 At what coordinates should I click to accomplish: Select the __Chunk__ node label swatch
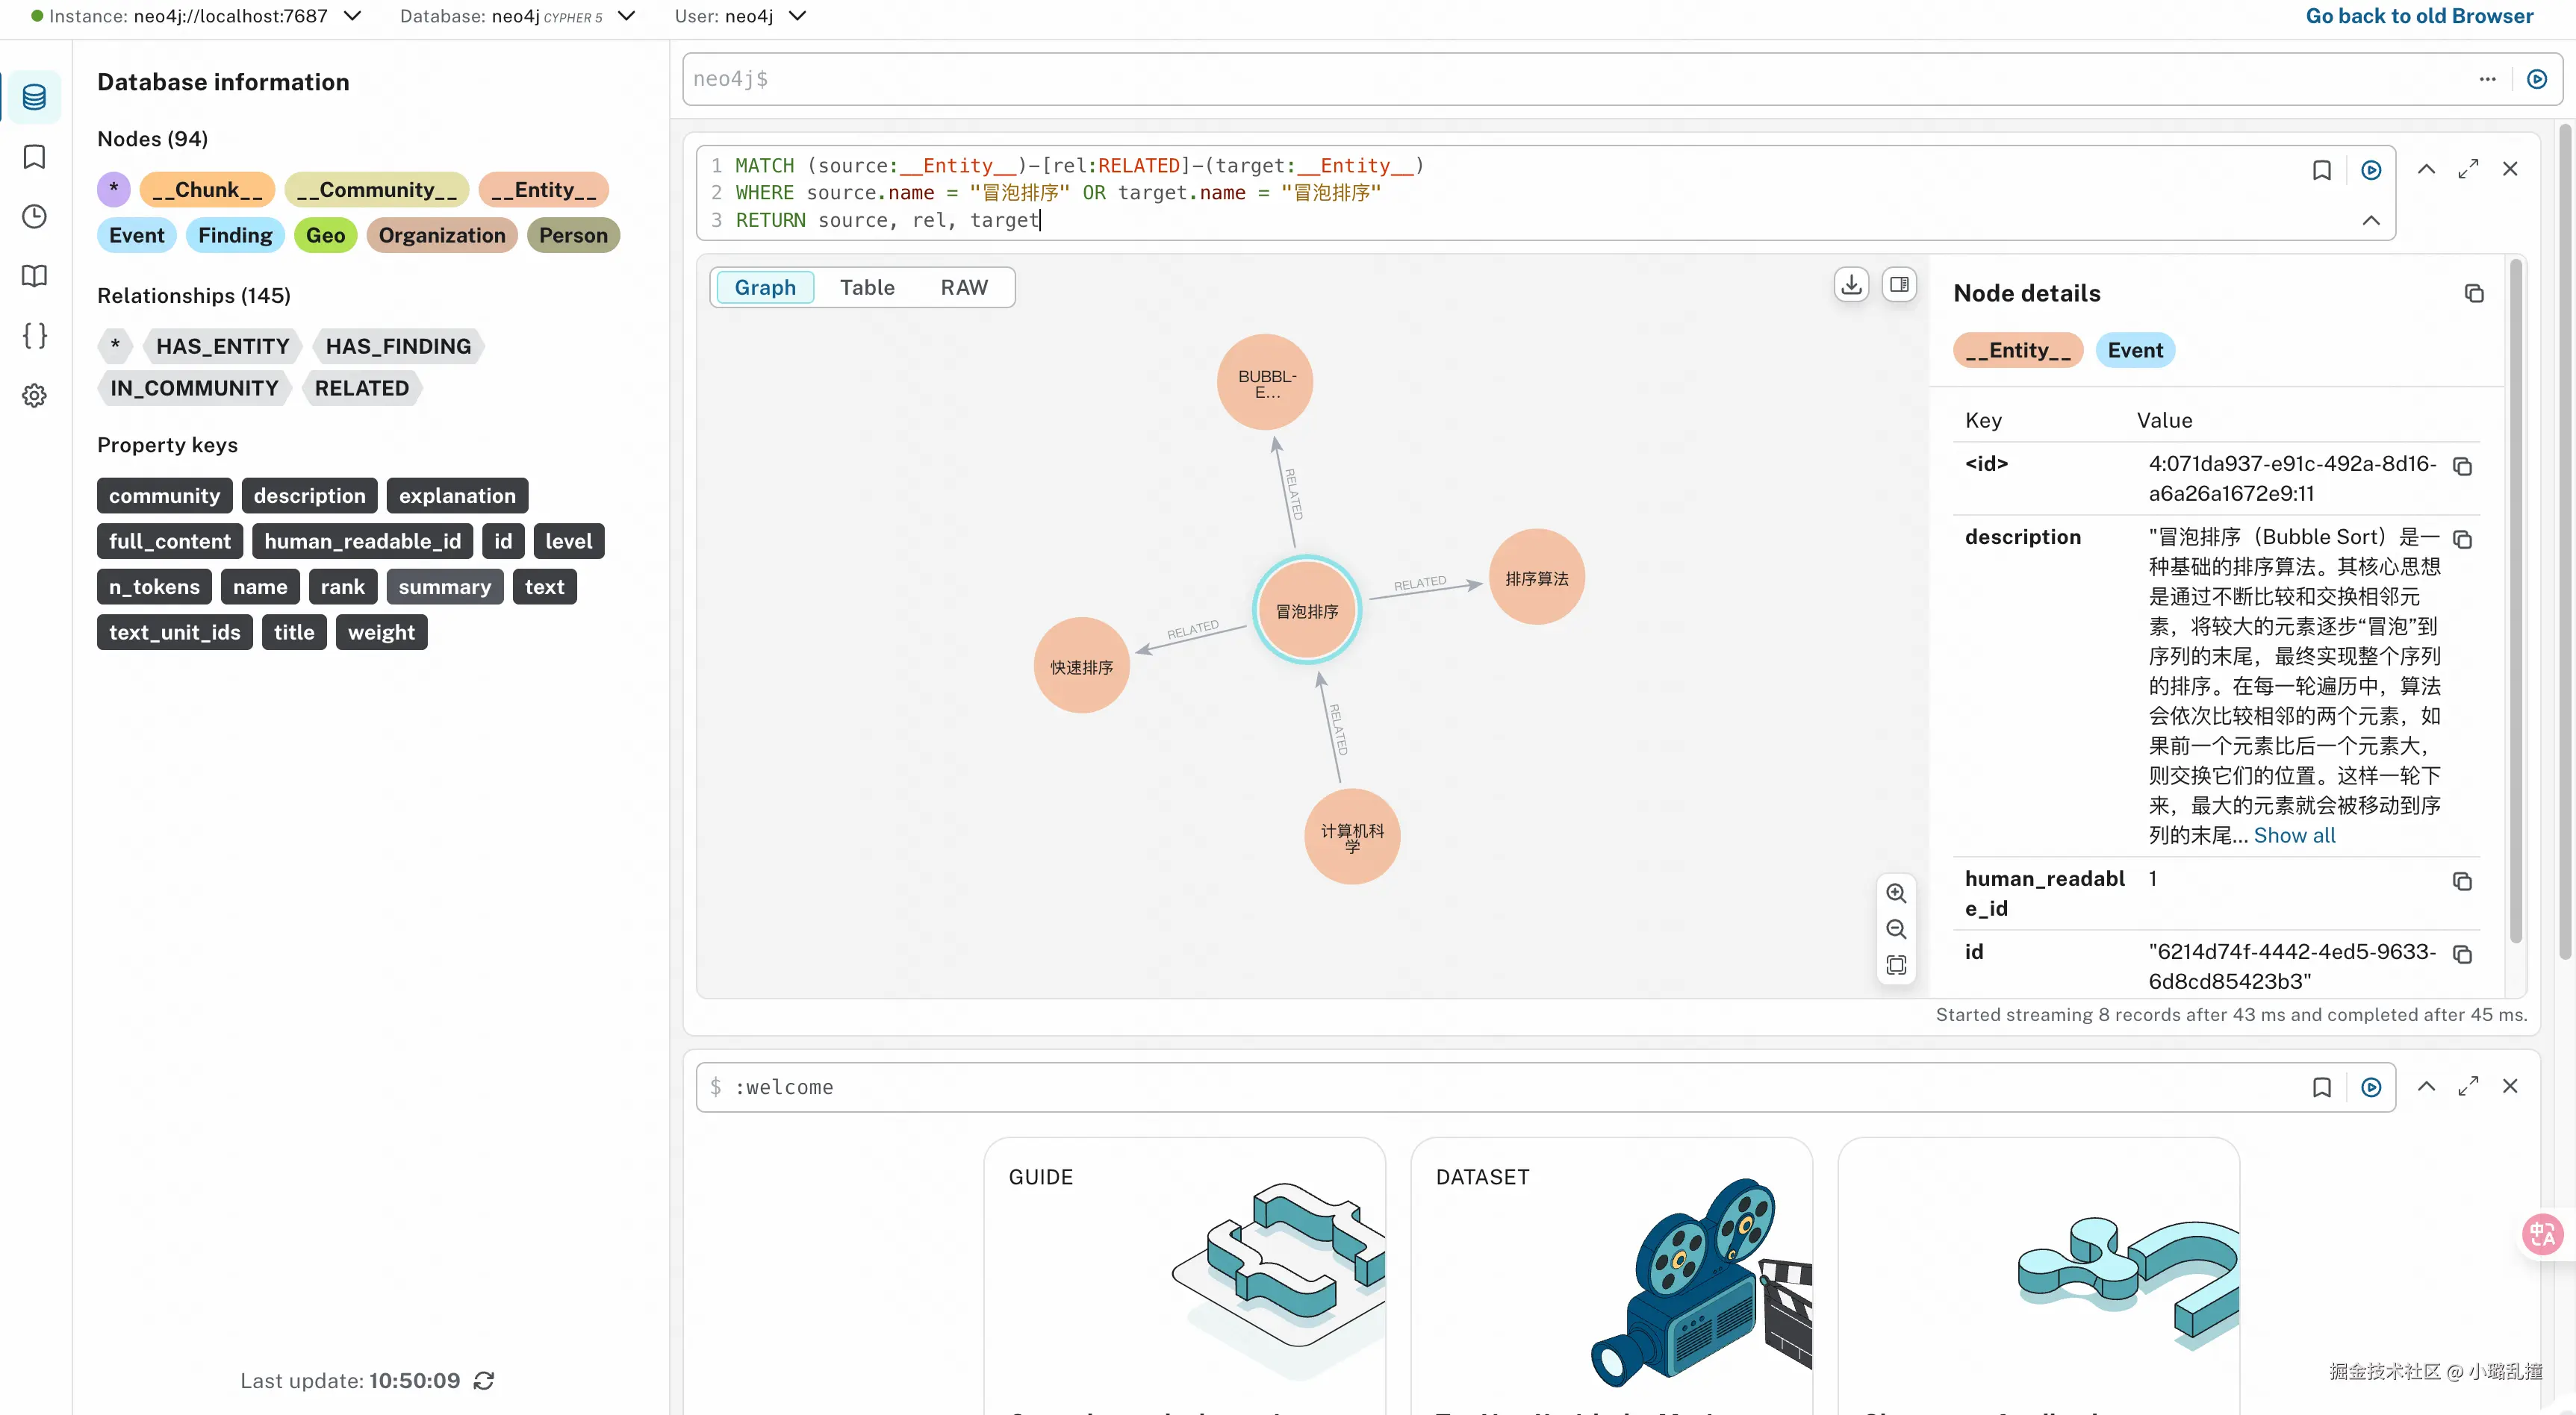(207, 190)
